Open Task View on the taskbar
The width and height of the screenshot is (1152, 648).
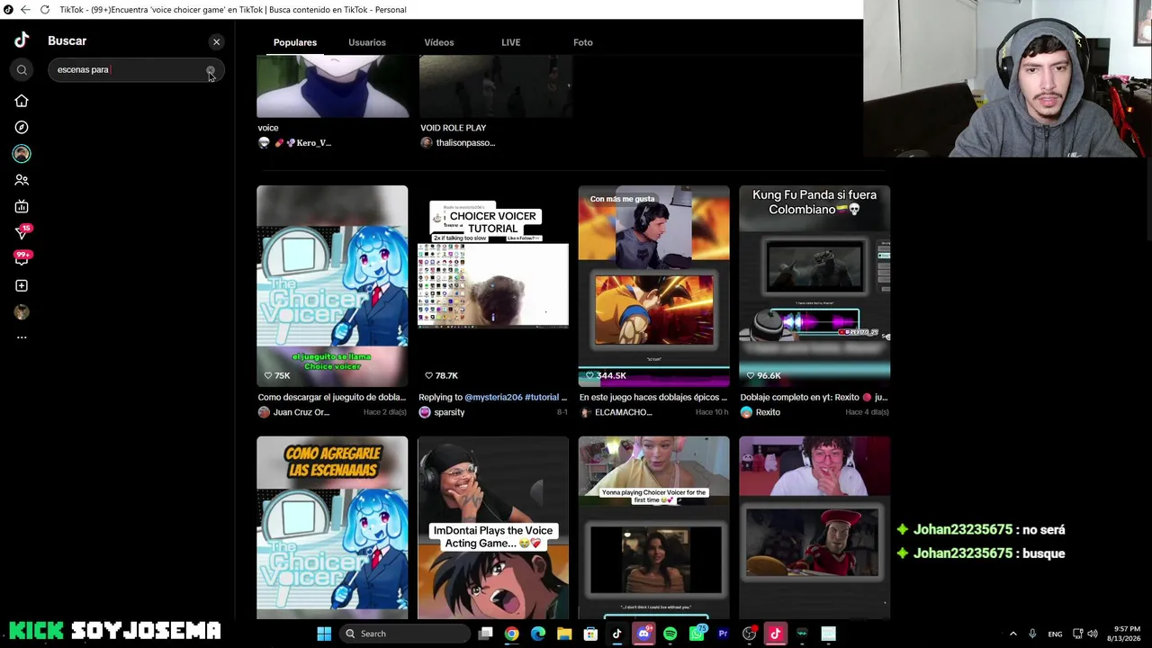485,634
